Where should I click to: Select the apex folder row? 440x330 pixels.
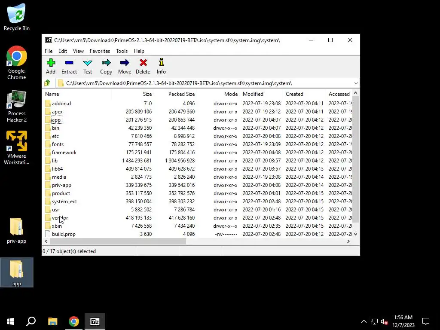198,112
